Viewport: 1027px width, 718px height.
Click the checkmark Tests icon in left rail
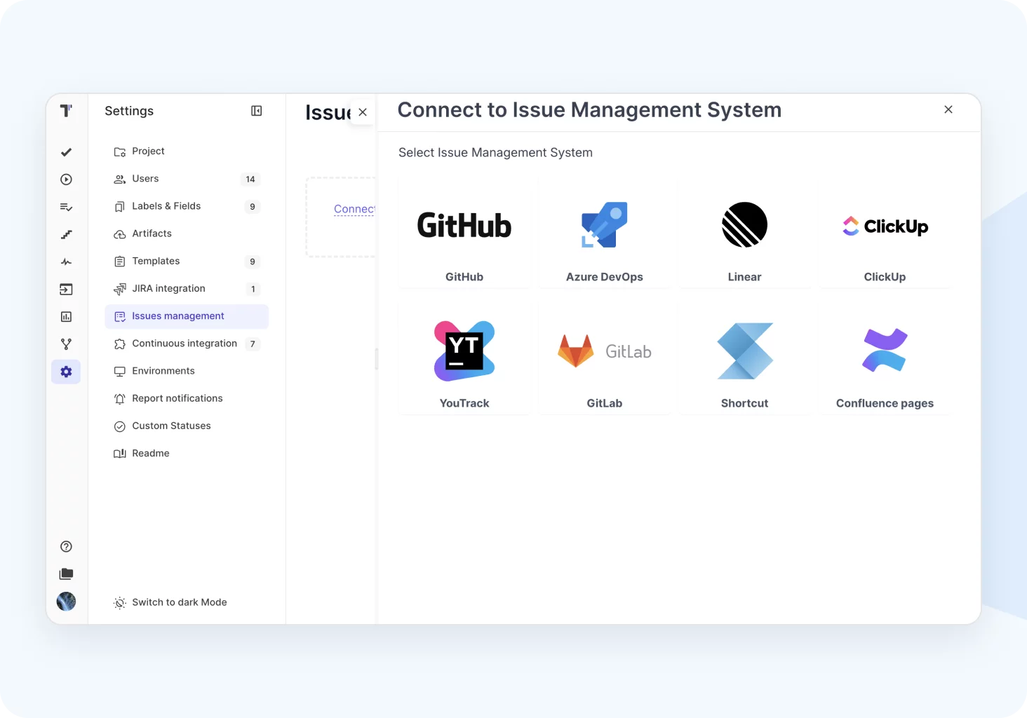pos(66,152)
